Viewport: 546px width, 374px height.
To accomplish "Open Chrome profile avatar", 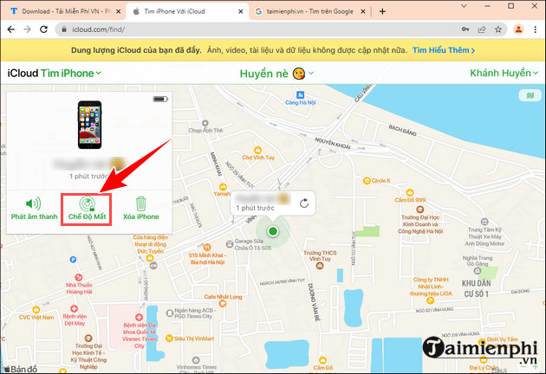I will tap(518, 29).
